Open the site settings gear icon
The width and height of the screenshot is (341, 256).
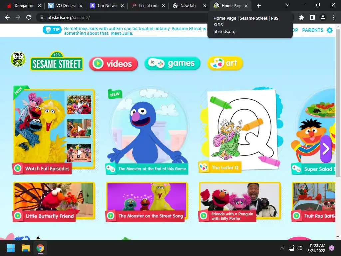(x=330, y=30)
